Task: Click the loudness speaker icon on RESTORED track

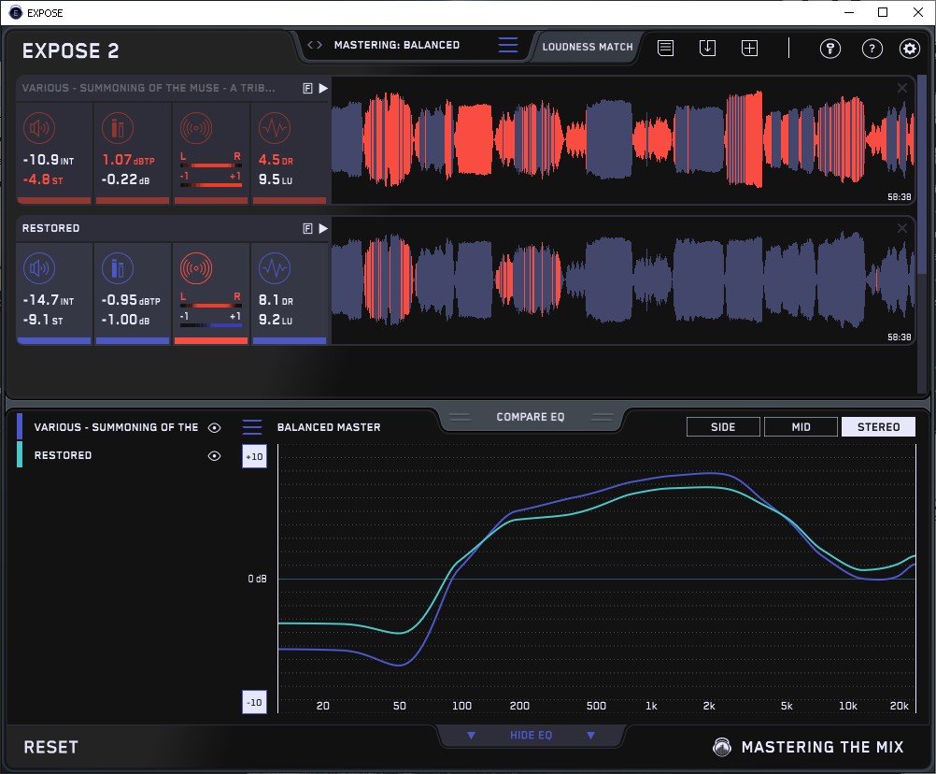Action: click(x=39, y=268)
